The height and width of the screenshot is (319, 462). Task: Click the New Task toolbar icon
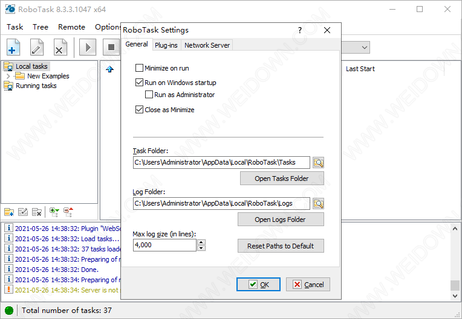click(14, 47)
